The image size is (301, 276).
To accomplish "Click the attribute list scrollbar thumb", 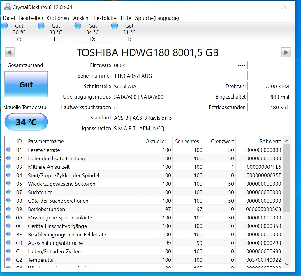I will click(287, 178).
